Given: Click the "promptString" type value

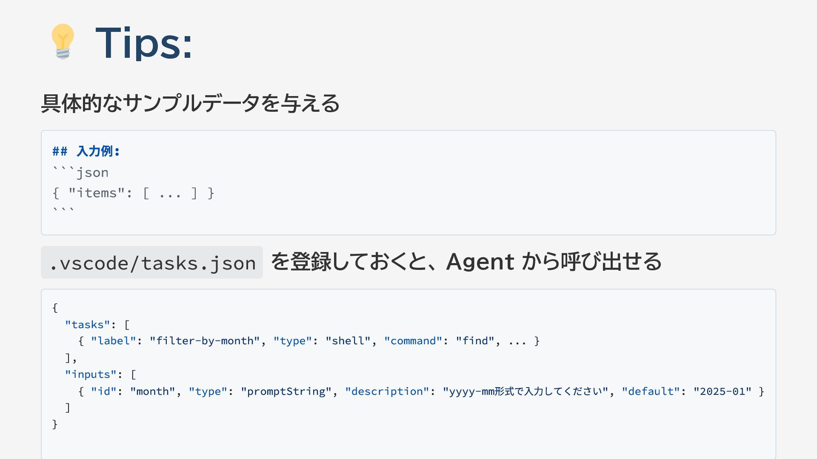Looking at the screenshot, I should click(x=286, y=391).
